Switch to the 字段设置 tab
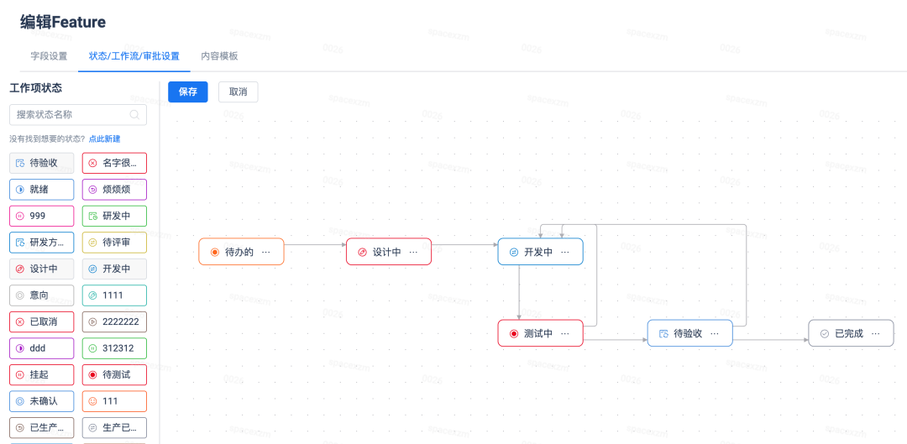Viewport: 907px width, 444px height. tap(49, 56)
